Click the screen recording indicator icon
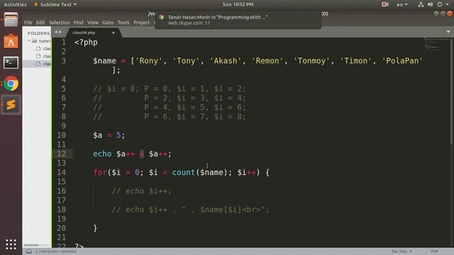 coord(385,4)
